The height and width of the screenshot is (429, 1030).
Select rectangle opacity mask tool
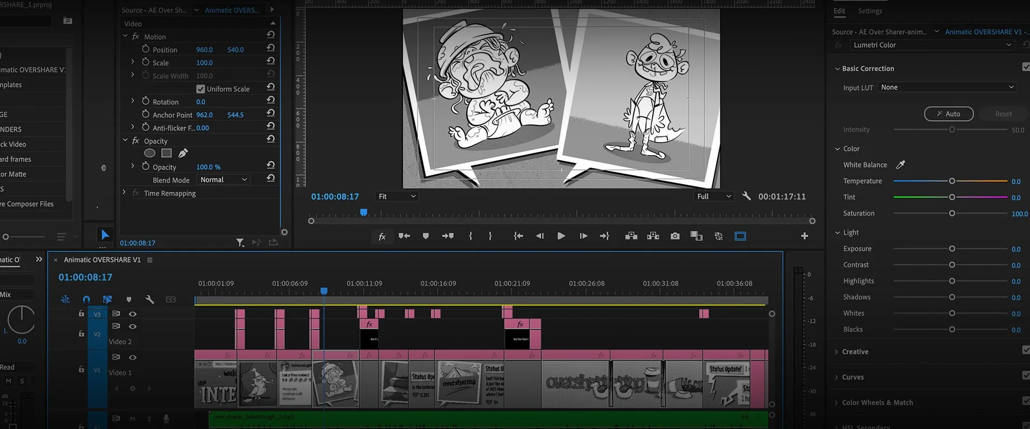click(166, 153)
